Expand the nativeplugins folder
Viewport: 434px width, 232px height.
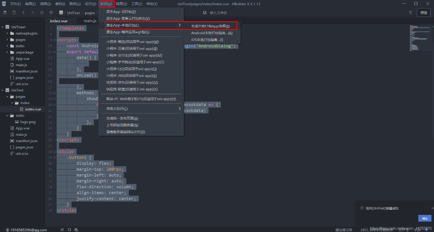pos(7,33)
